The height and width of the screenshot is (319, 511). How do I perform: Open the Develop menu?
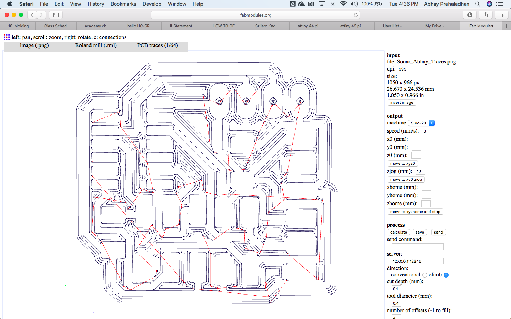[x=152, y=4]
